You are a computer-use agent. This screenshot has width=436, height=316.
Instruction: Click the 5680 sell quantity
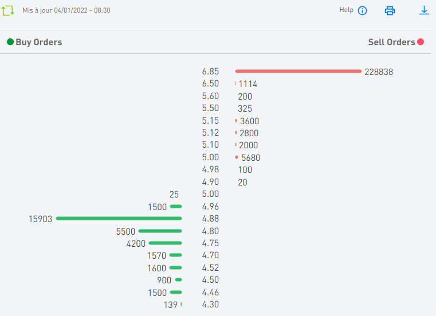(x=251, y=157)
